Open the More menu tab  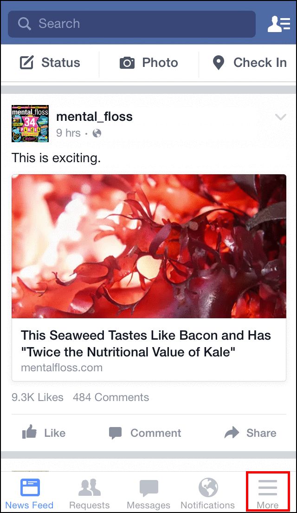coord(268,493)
